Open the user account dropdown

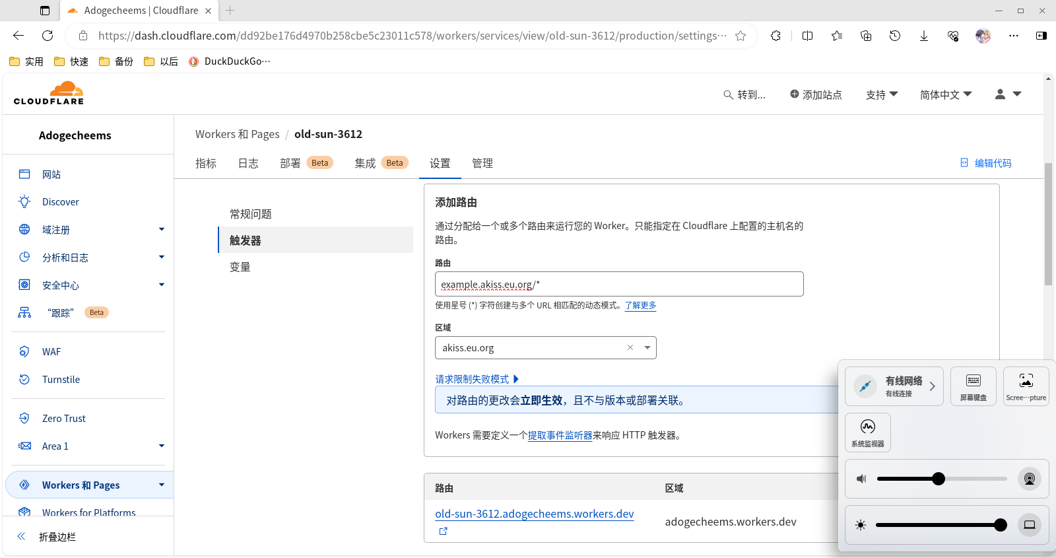point(1008,94)
